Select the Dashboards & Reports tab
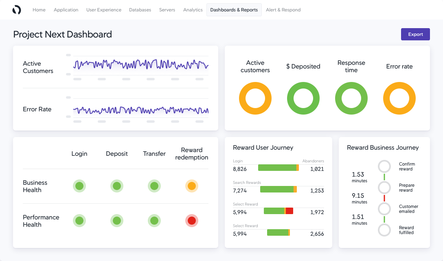The width and height of the screenshot is (443, 261). (234, 10)
